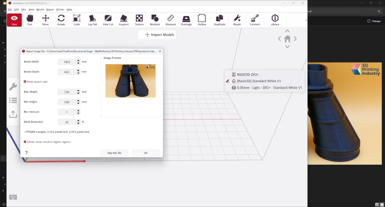Viewport: 385px width, 207px height.
Task: Open the Scale tool
Action: click(x=77, y=20)
